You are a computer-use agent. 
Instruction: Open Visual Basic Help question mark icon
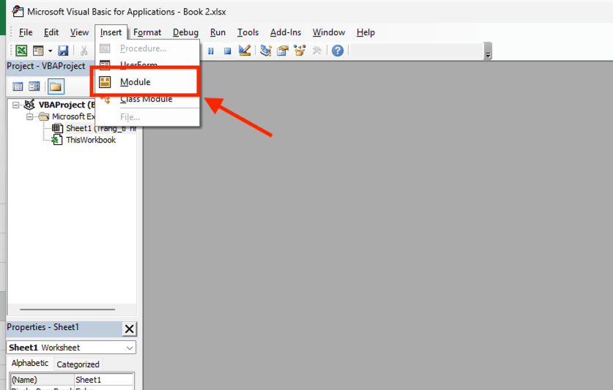point(338,50)
